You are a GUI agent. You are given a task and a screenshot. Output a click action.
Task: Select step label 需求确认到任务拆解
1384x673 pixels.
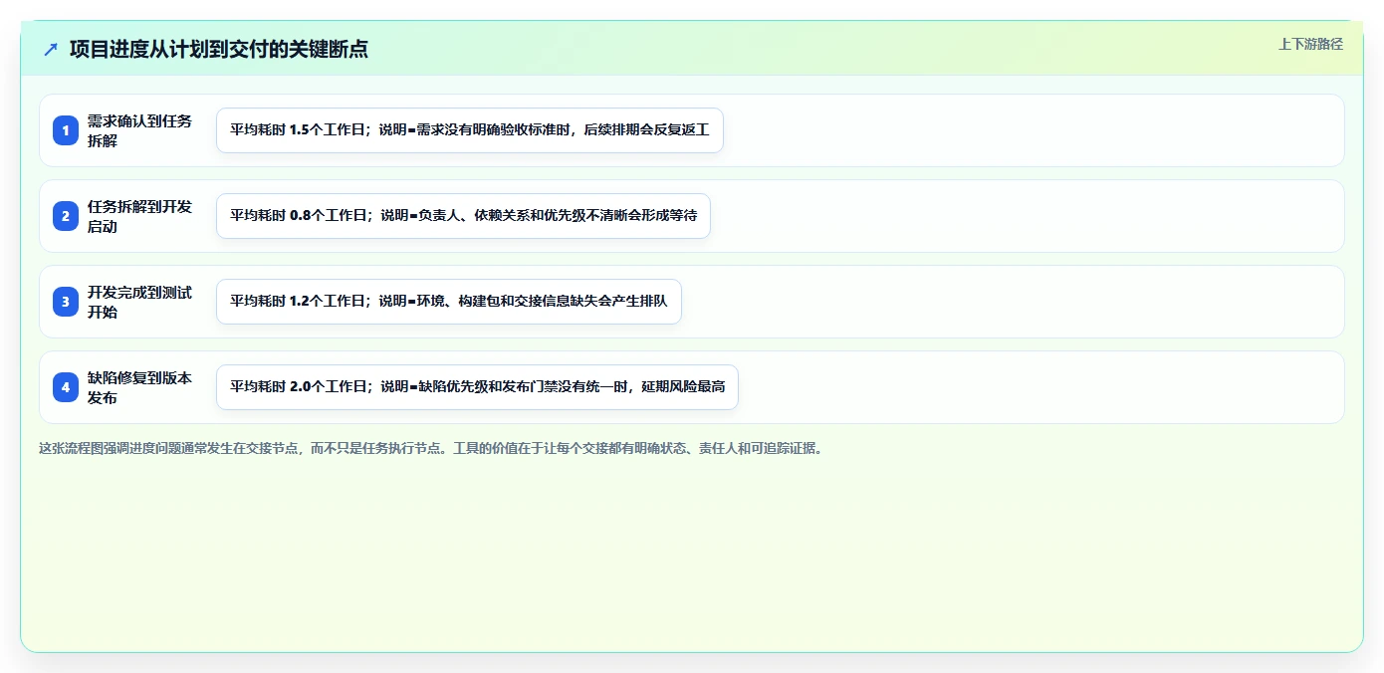click(x=140, y=130)
